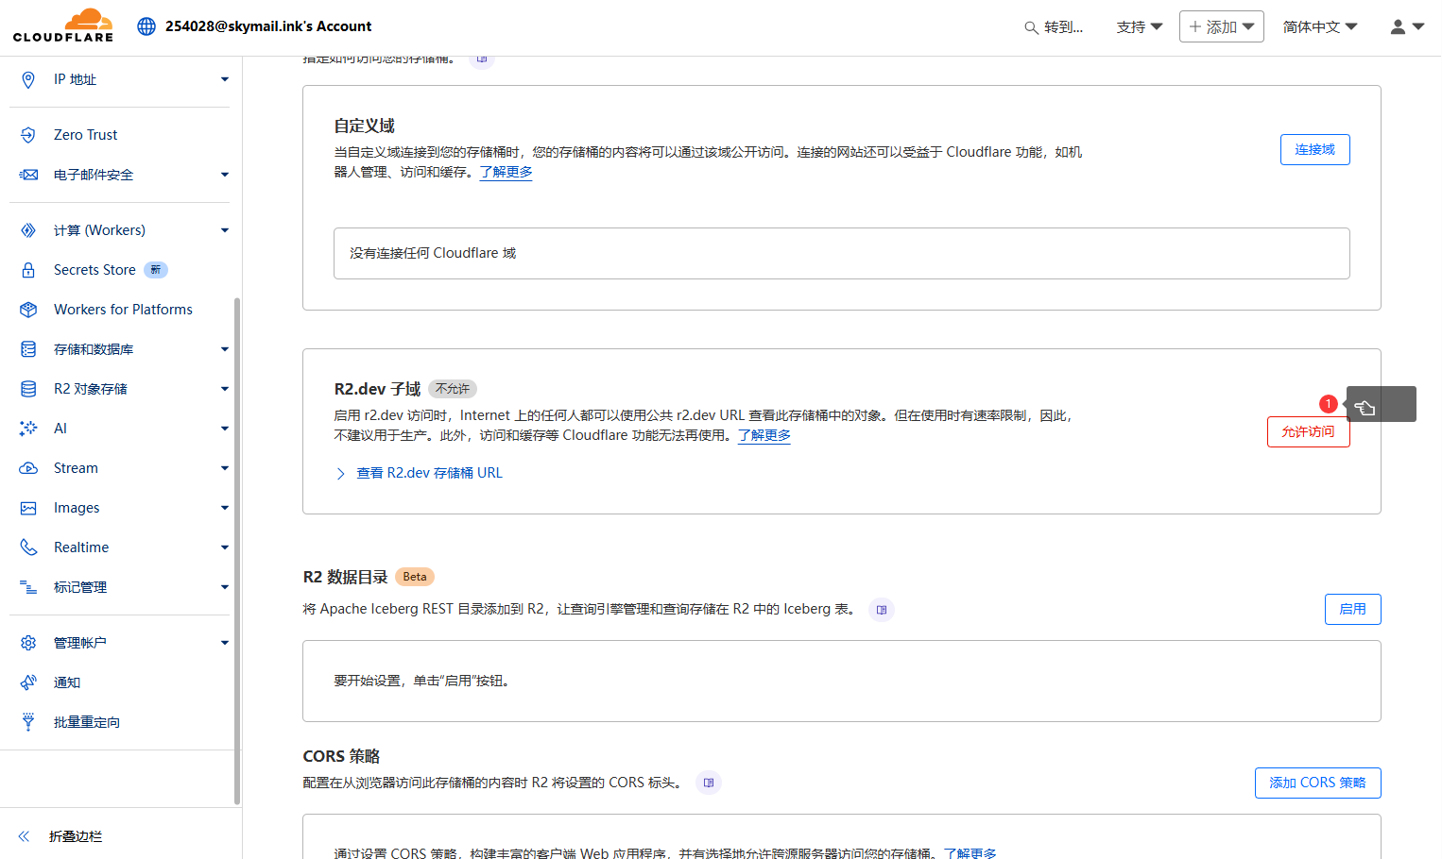Click the 批量重定向 bulk redirects icon

click(28, 722)
